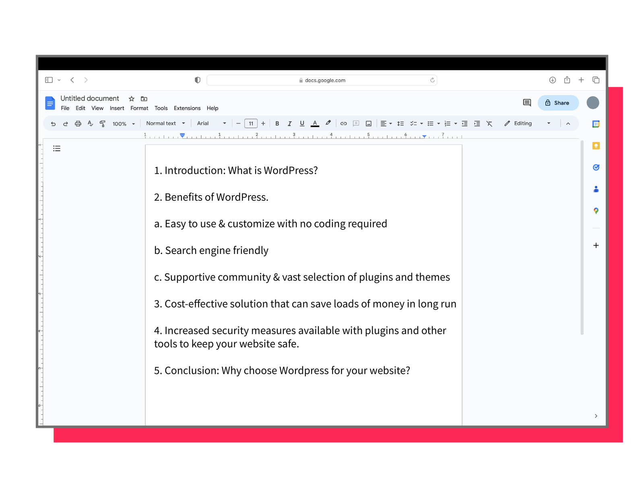Toggle underline formatting
The width and height of the screenshot is (644, 483).
(x=302, y=124)
